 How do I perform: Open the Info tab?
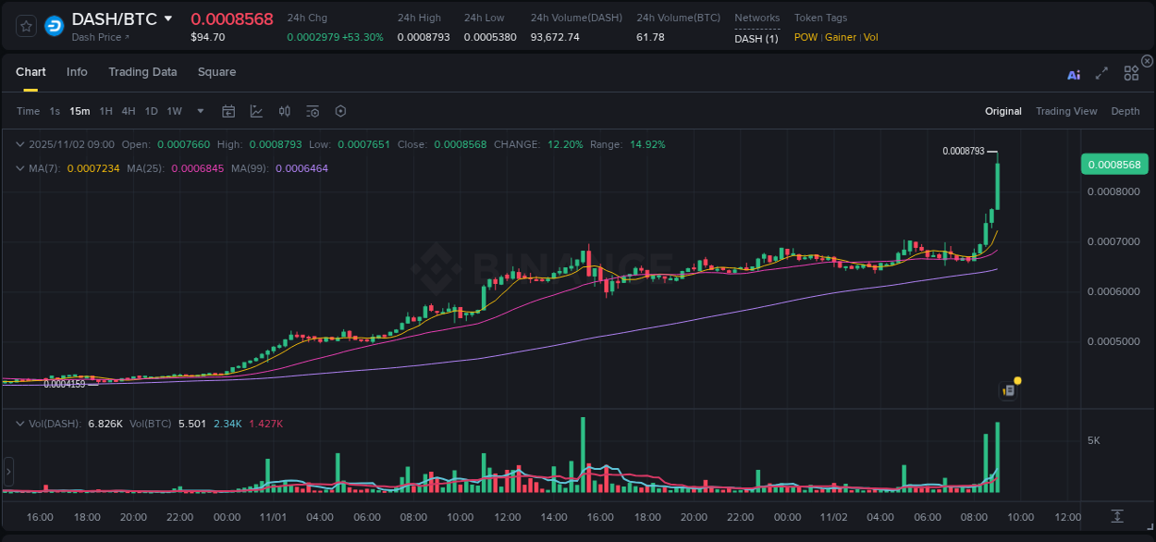pos(77,72)
